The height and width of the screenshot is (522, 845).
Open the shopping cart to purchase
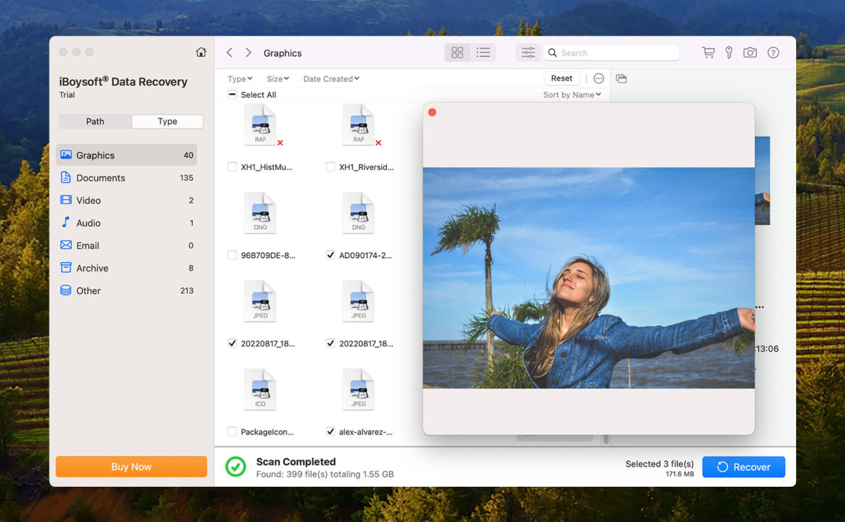[x=708, y=53]
